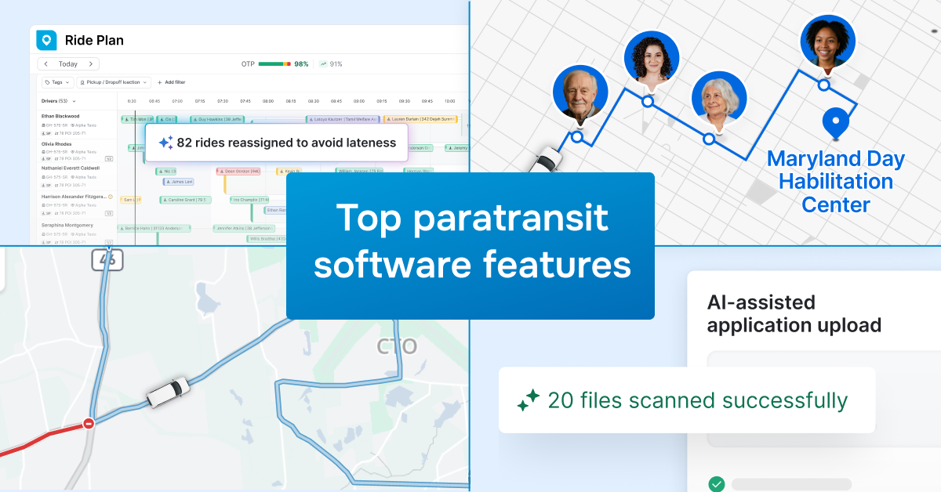Screen dimensions: 941x492
Task: Click sparkle icon beside 20 files scanned
Action: (528, 400)
